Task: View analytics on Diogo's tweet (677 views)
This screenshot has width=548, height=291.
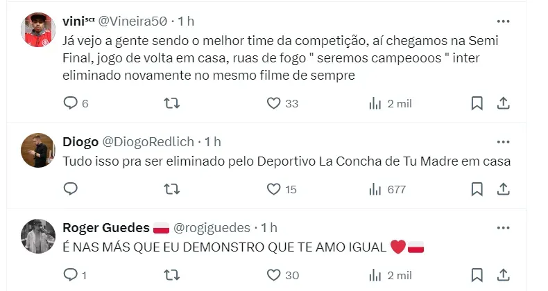Action: [375, 188]
